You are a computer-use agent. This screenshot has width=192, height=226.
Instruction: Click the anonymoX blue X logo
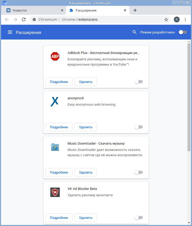(x=55, y=102)
